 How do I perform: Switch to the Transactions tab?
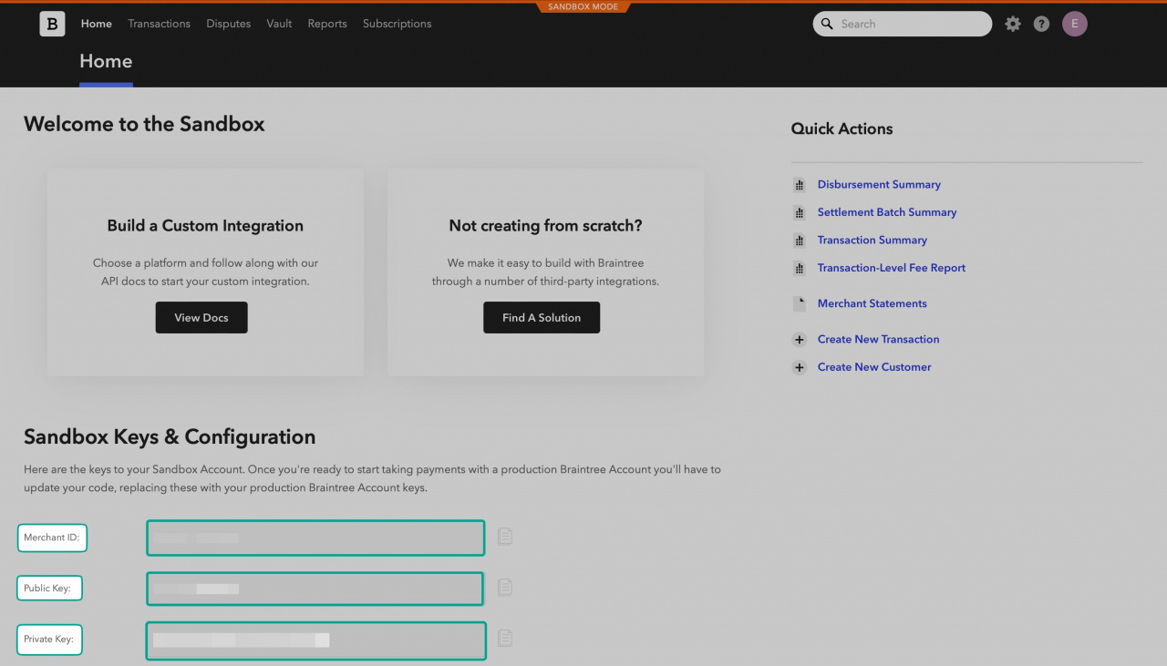click(159, 24)
